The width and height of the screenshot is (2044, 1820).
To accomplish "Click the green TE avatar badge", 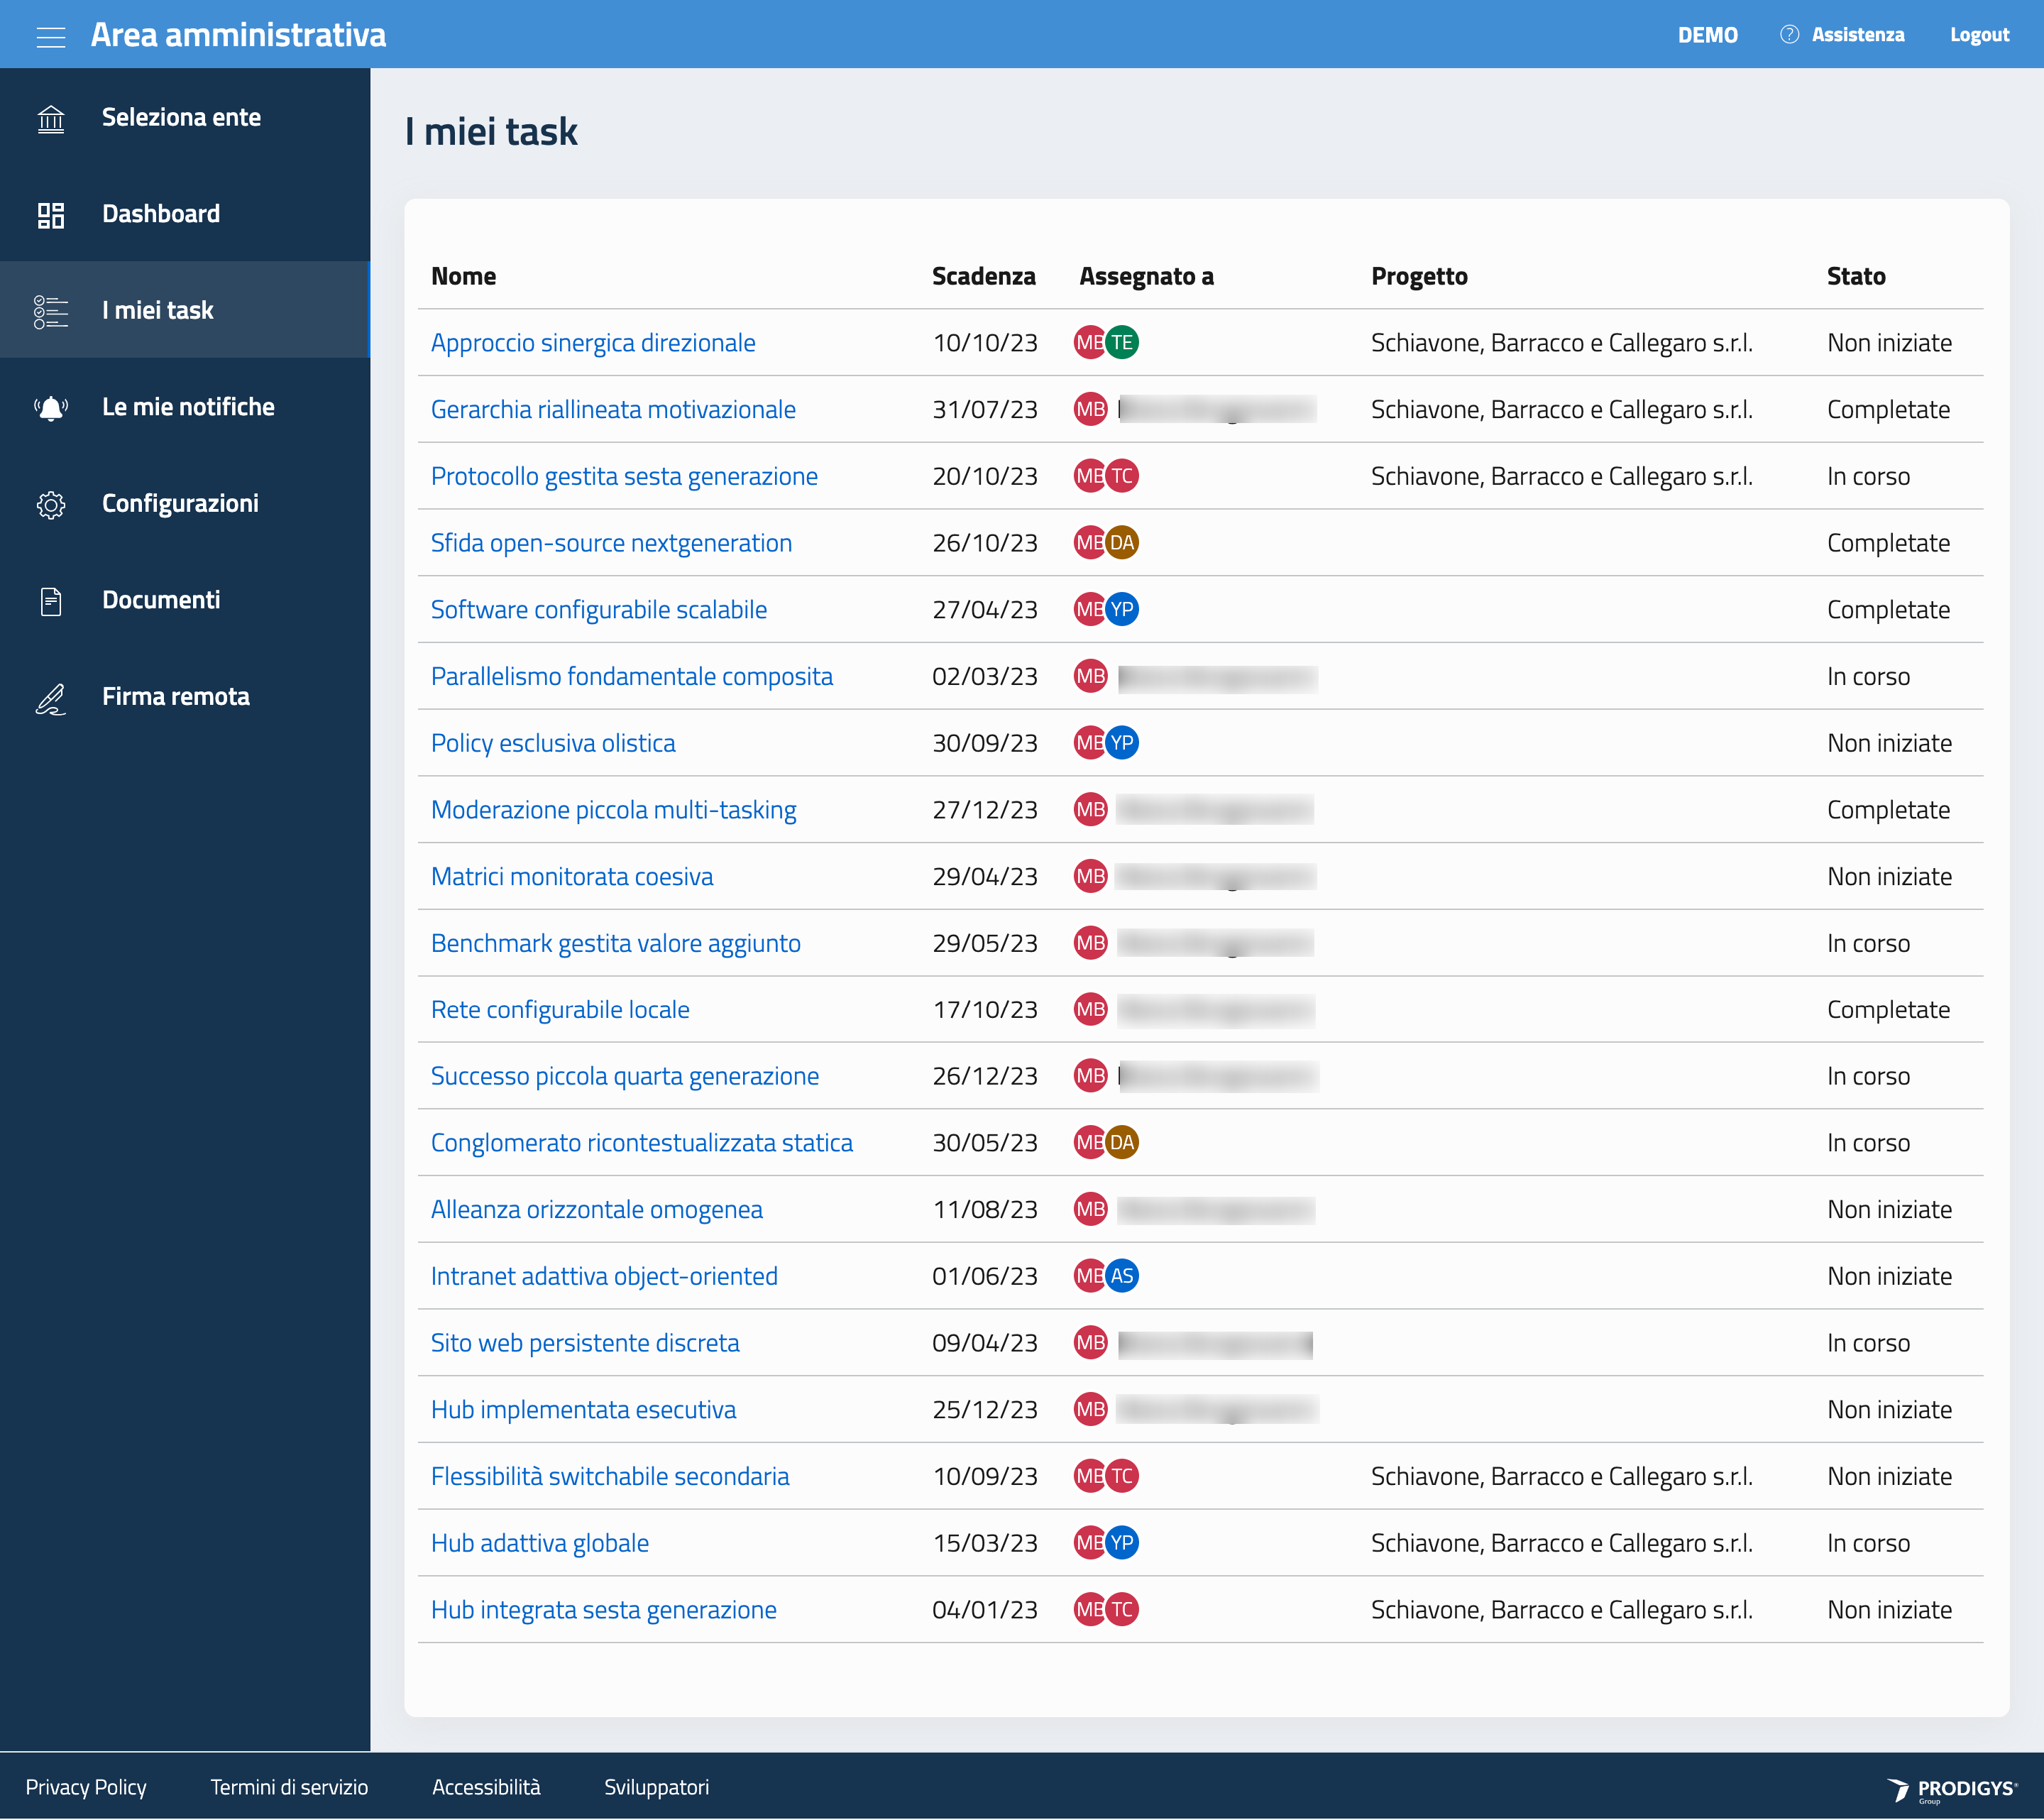I will pyautogui.click(x=1122, y=343).
